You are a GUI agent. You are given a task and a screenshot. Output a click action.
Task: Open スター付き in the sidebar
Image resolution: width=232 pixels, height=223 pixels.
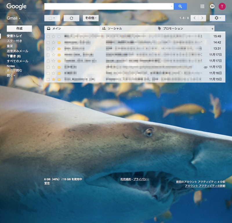click(x=14, y=41)
